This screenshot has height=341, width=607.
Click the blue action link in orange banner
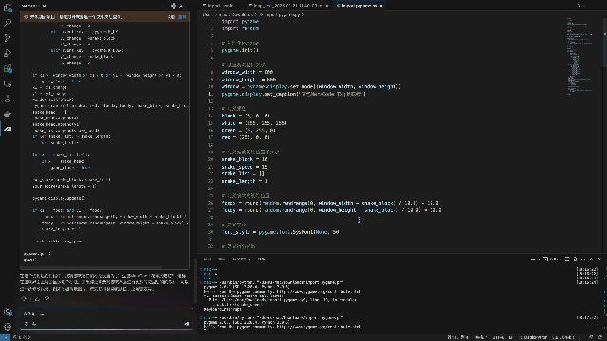pyautogui.click(x=182, y=17)
